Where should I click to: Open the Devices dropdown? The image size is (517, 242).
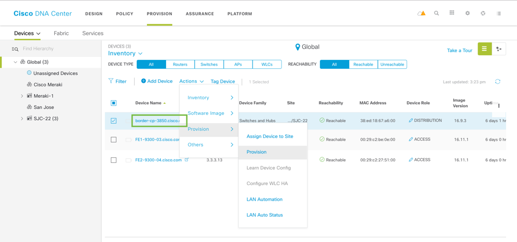point(27,33)
